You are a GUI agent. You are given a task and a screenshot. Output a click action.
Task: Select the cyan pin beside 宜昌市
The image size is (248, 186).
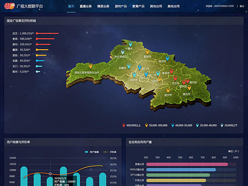pos(129,66)
